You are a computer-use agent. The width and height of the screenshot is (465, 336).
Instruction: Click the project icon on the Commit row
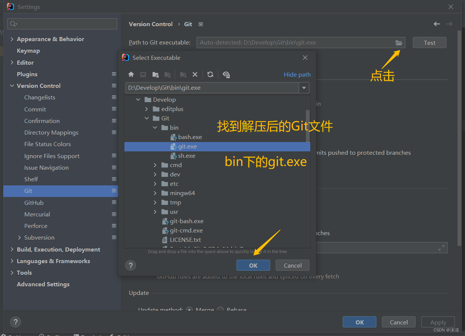tap(114, 109)
